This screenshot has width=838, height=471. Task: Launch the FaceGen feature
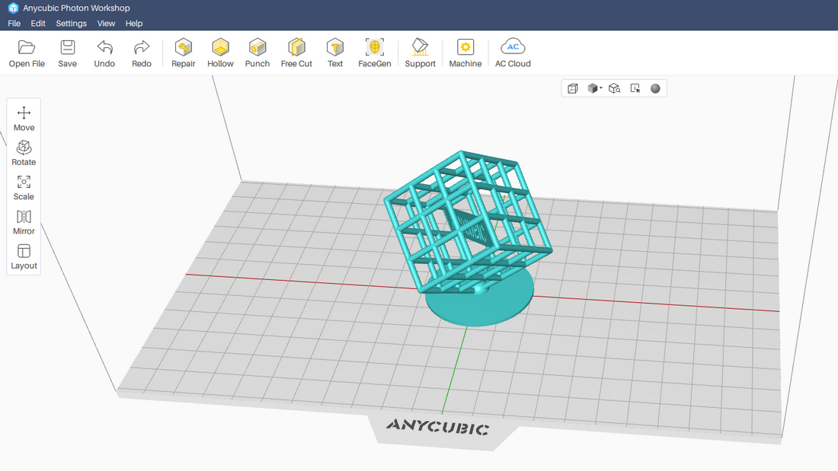[x=374, y=52]
